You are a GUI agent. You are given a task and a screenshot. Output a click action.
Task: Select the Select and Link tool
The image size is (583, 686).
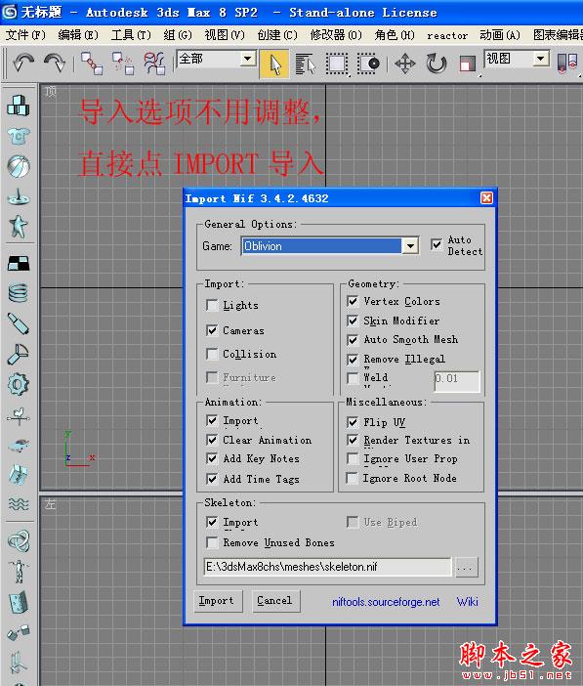(x=92, y=64)
